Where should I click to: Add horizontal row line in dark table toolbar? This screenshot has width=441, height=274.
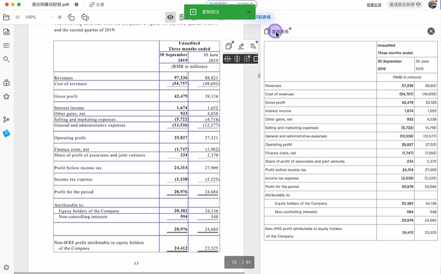click(228, 59)
